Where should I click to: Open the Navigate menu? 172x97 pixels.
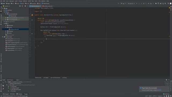pyautogui.click(x=12, y=1)
